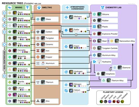Click the Clay resource icon
This screenshot has width=139, height=107.
click(x=15, y=44)
